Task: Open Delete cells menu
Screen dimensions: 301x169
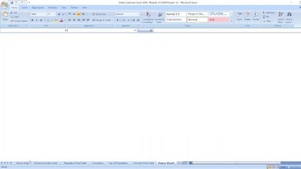Action: click(247, 17)
